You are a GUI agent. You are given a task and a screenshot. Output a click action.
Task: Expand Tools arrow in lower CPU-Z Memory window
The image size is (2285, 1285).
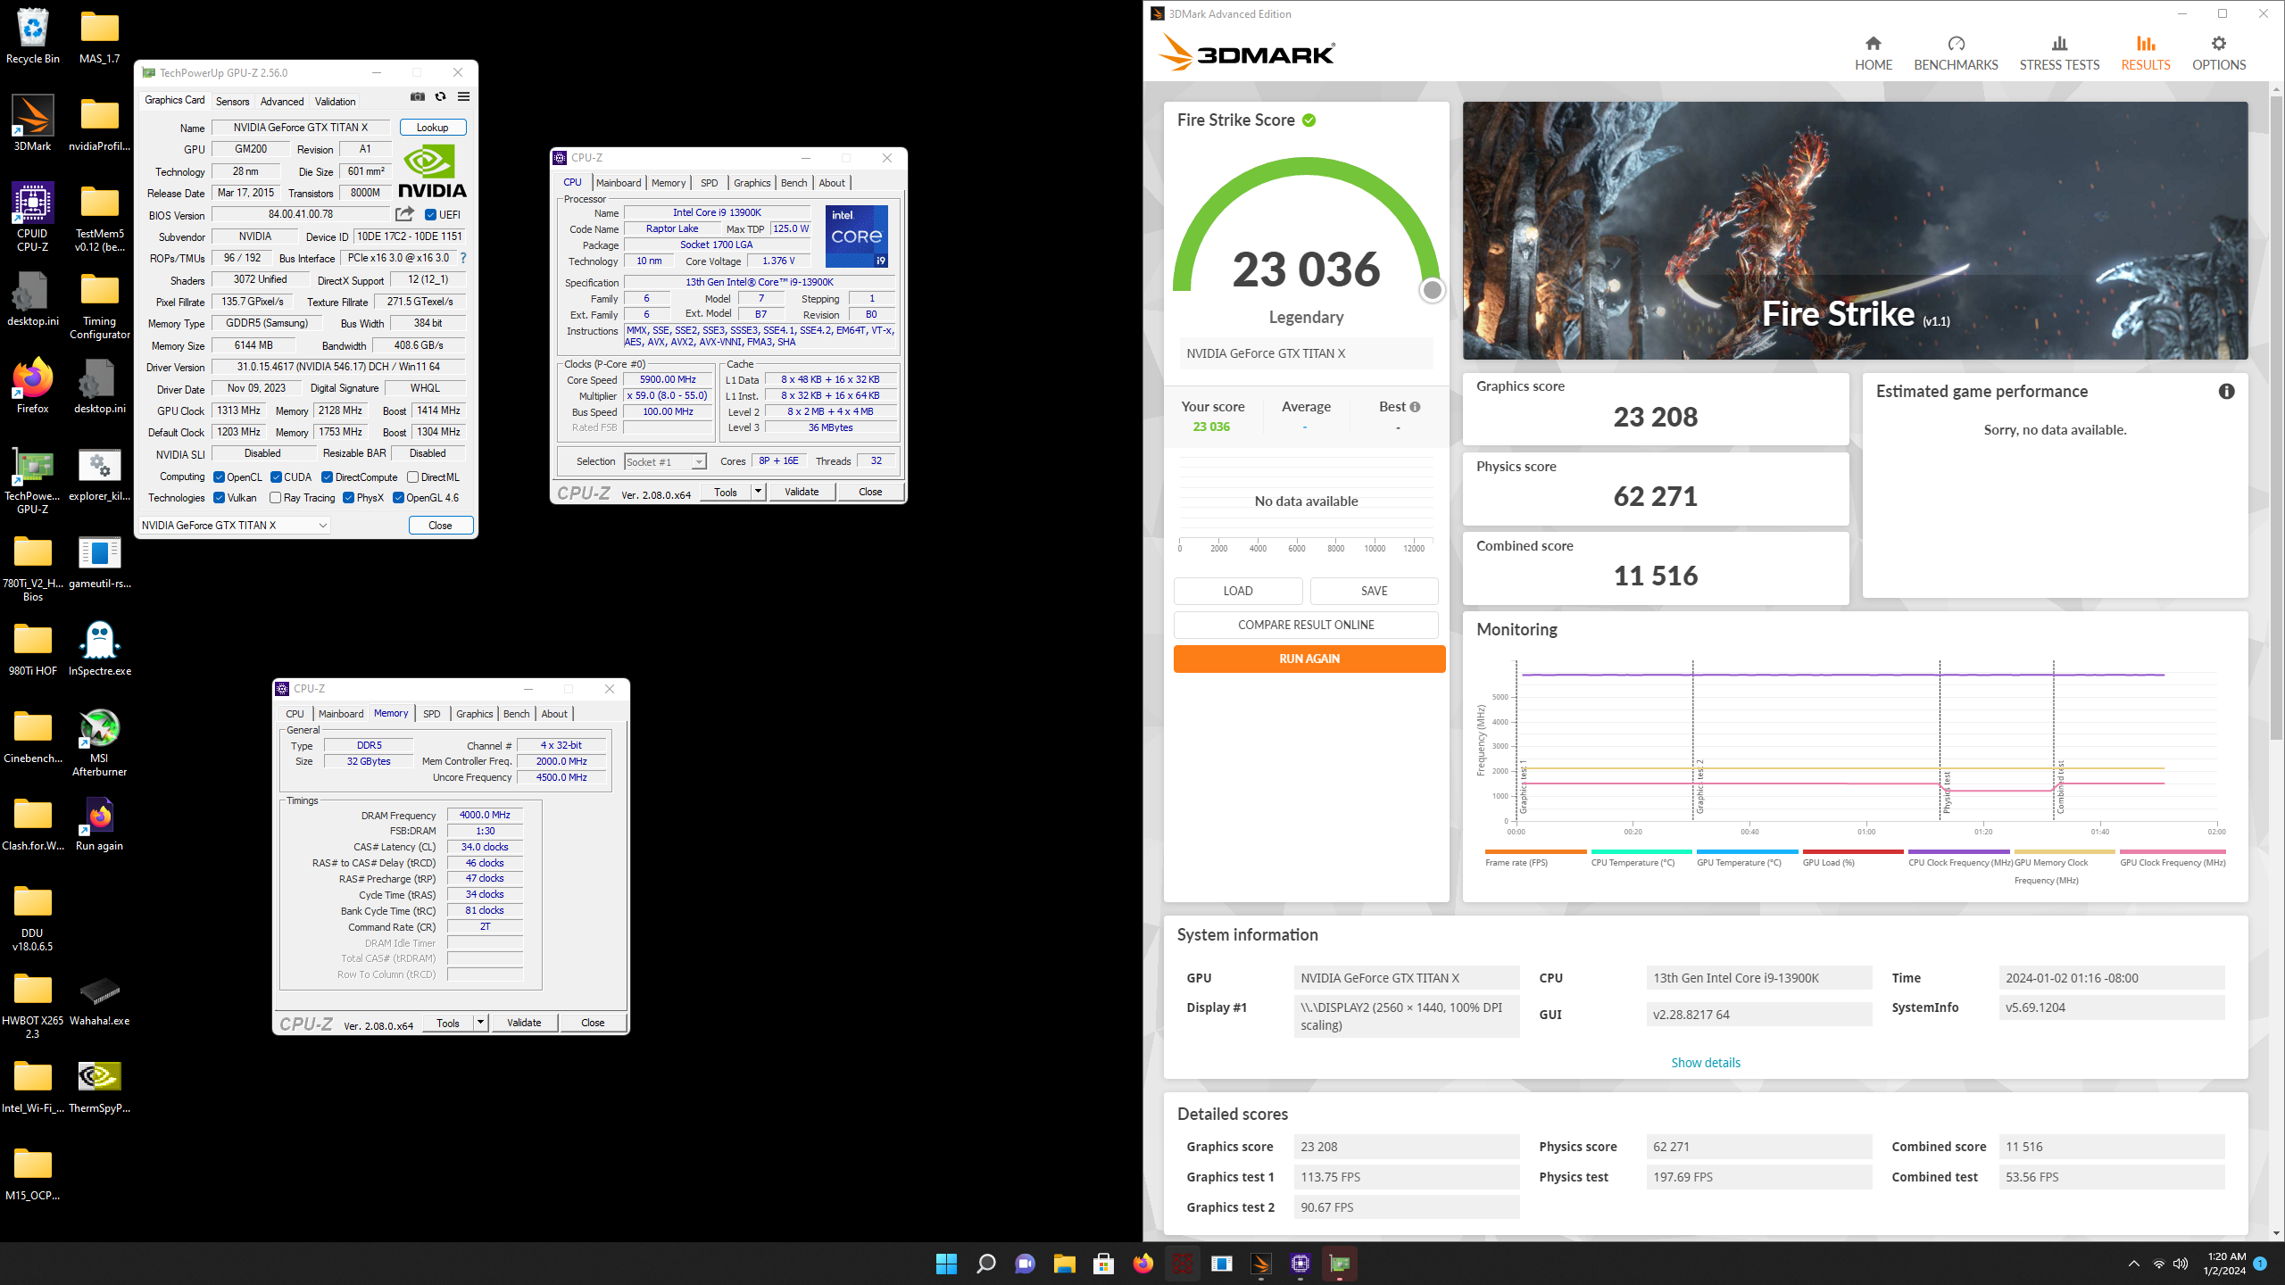pos(480,1023)
